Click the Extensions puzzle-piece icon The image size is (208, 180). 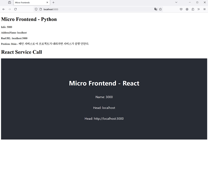tap(193, 9)
